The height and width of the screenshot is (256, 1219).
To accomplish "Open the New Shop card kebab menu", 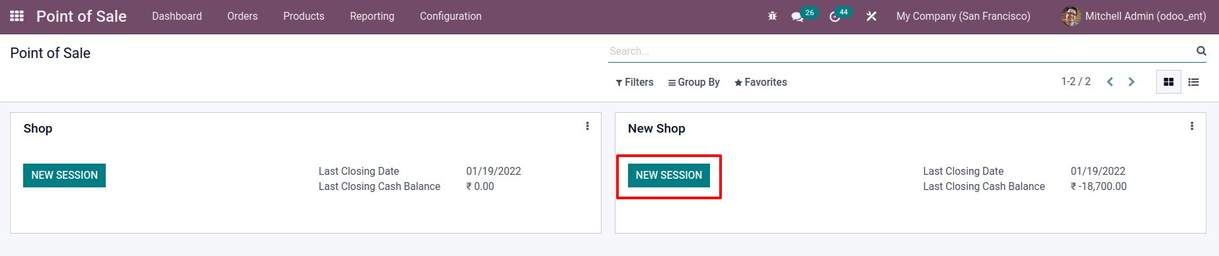I will pyautogui.click(x=1192, y=126).
